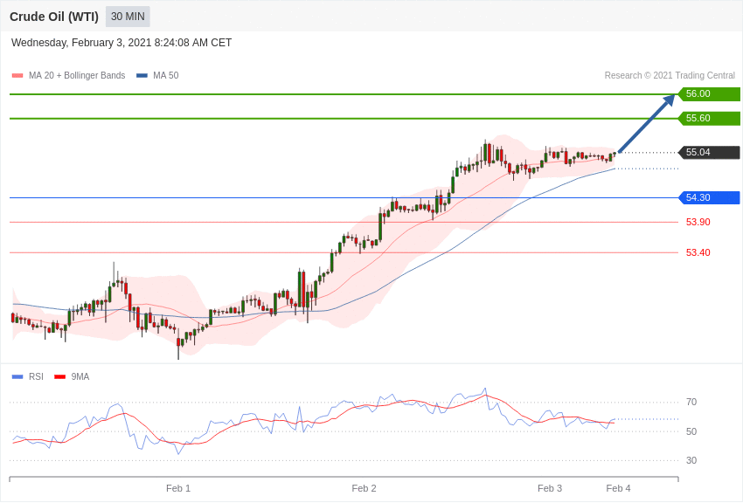
Task: Click the Crude Oil (WTI) title
Action: (x=54, y=17)
